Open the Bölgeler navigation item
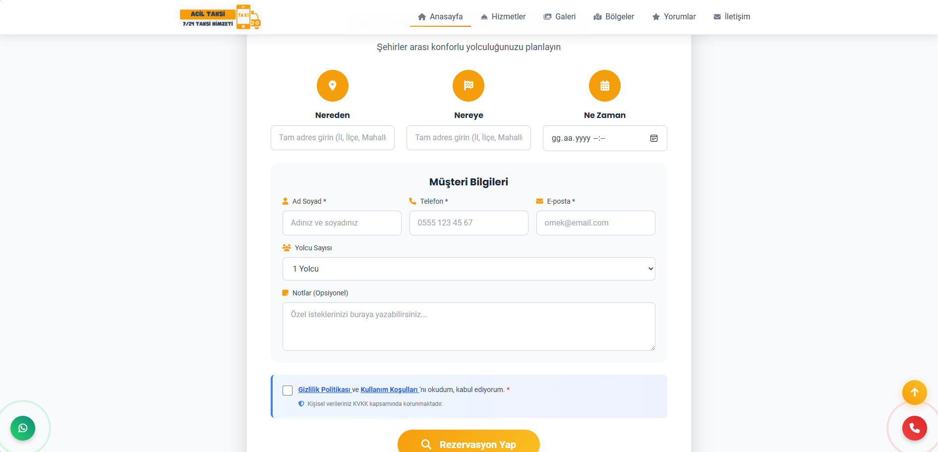 614,17
